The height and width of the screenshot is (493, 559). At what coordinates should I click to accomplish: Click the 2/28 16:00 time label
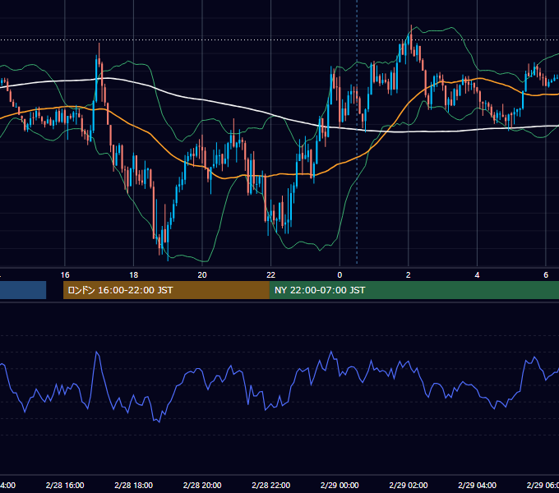(65, 486)
